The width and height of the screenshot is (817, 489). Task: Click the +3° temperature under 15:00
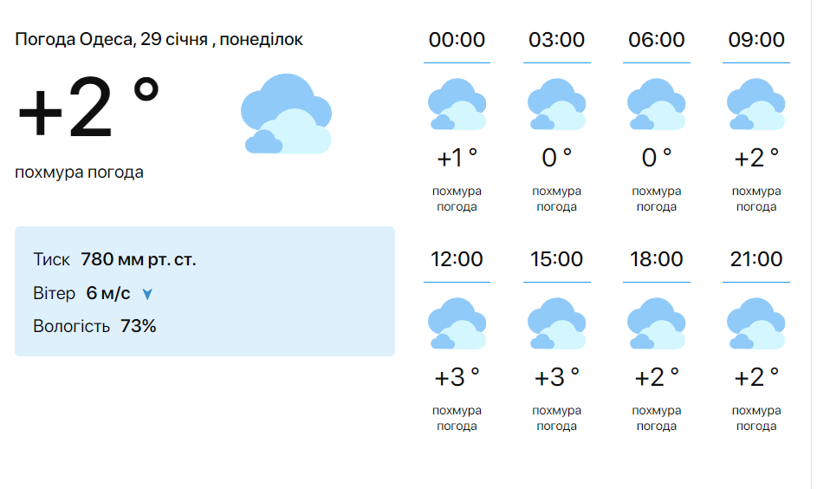pos(556,378)
